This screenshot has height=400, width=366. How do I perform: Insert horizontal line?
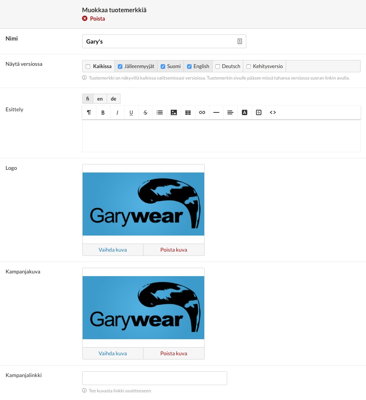click(x=216, y=112)
